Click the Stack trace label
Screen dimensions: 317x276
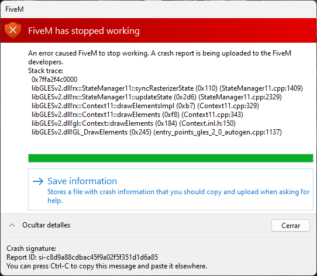click(46, 71)
